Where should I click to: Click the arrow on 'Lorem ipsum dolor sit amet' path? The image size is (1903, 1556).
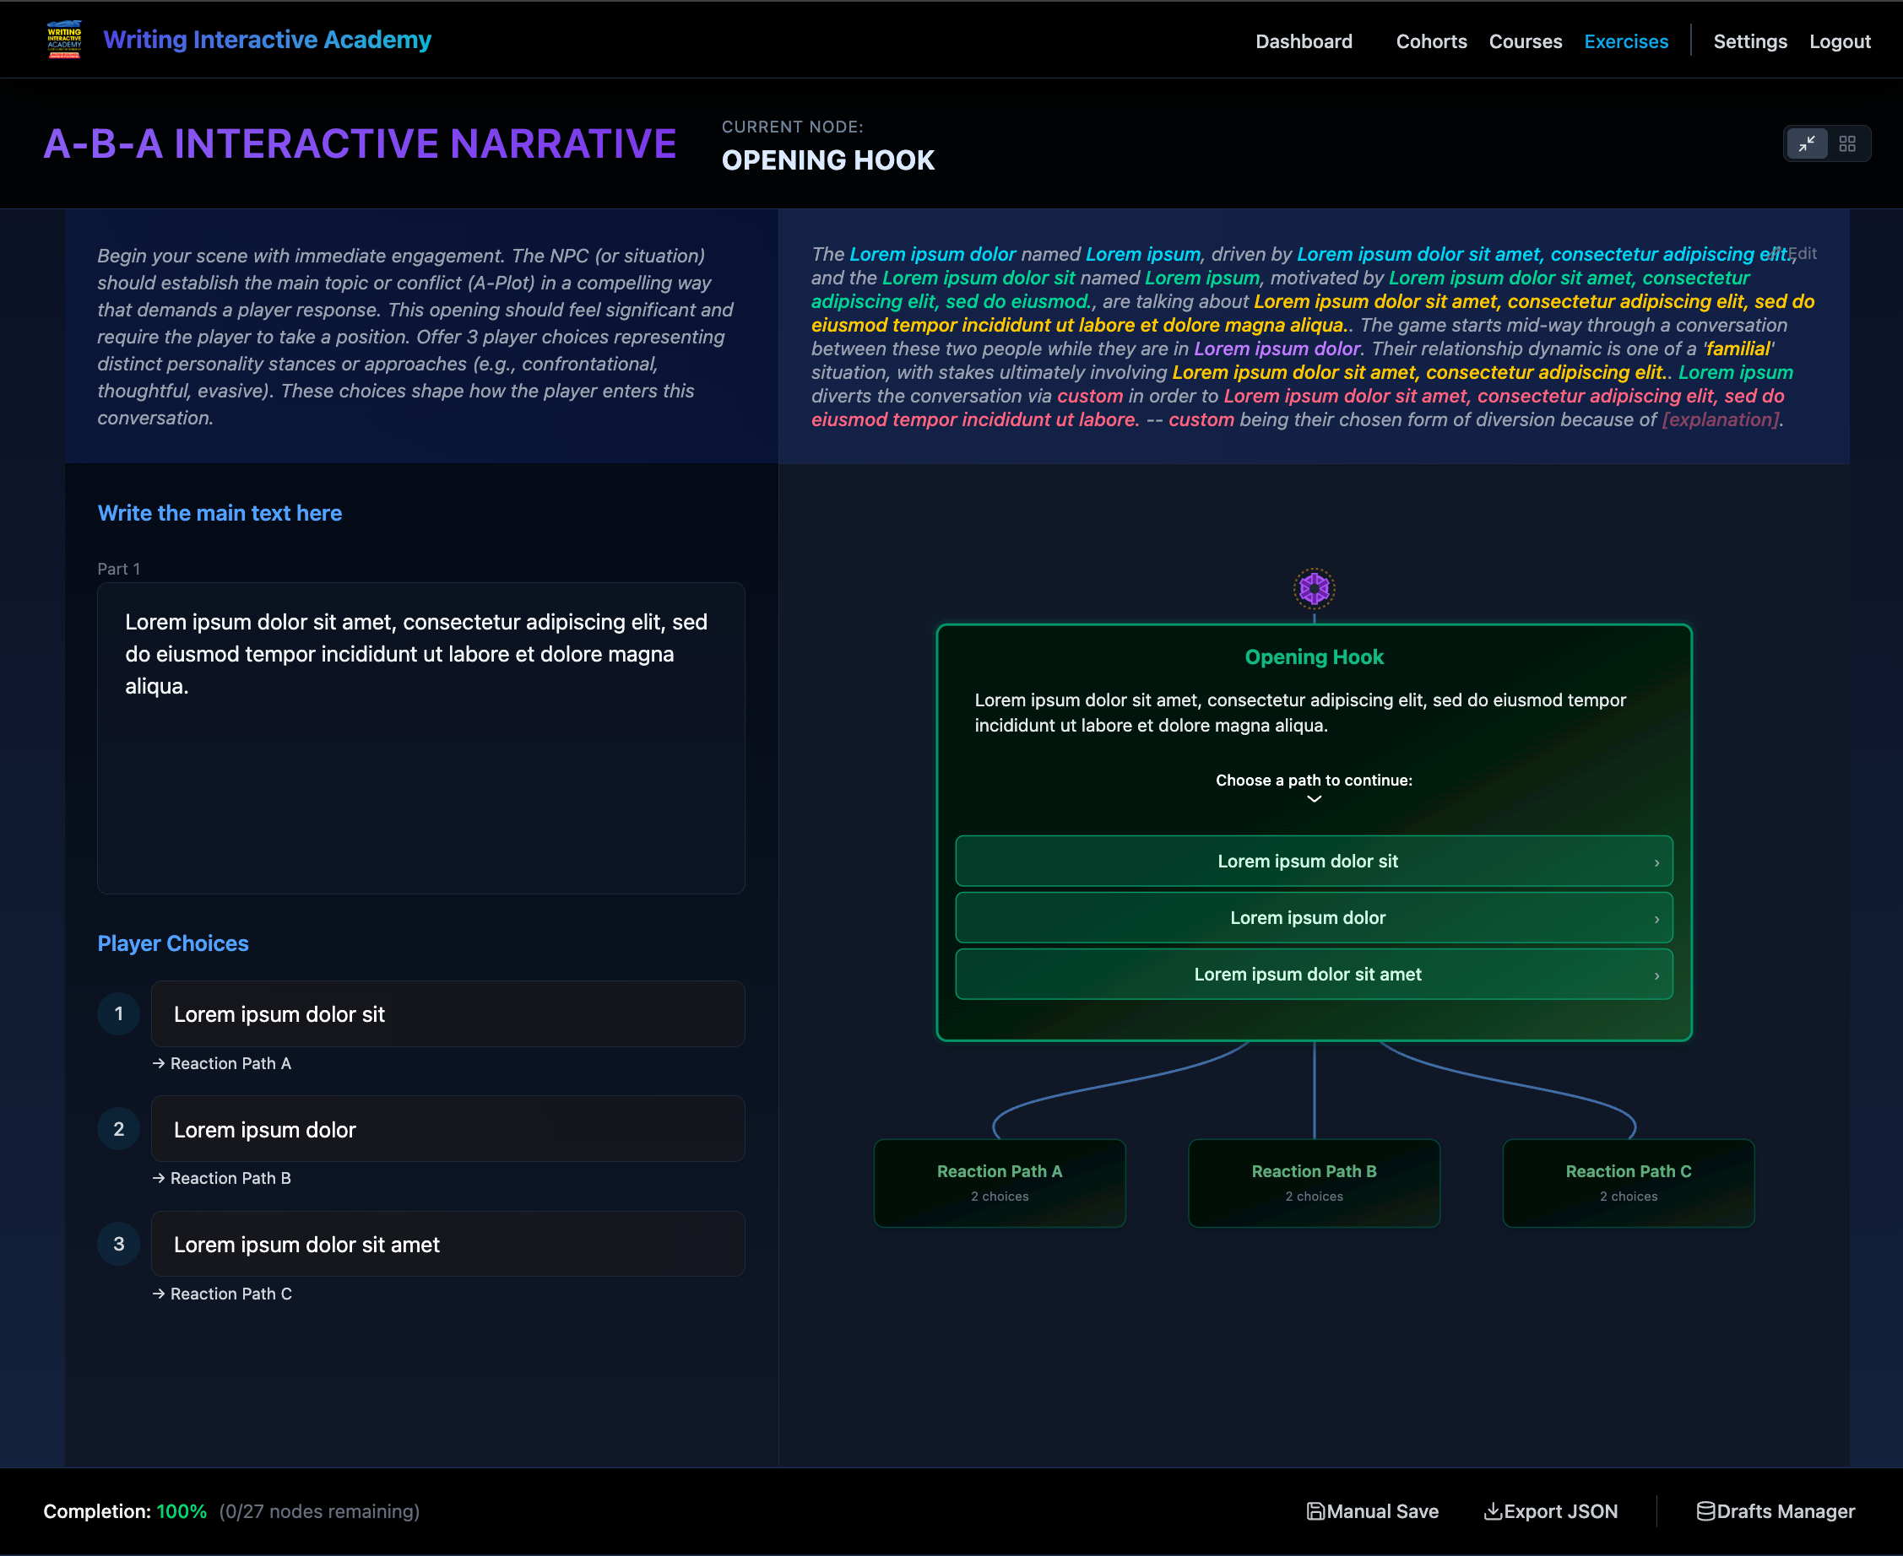1656,975
